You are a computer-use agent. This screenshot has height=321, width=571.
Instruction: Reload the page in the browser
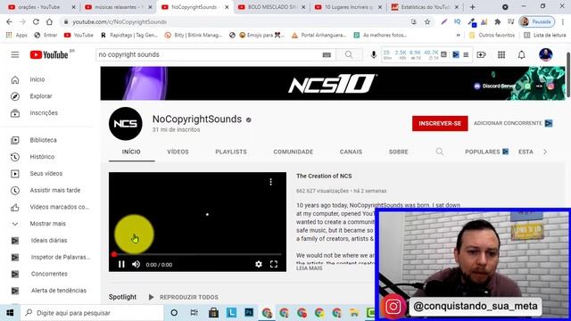click(x=36, y=21)
